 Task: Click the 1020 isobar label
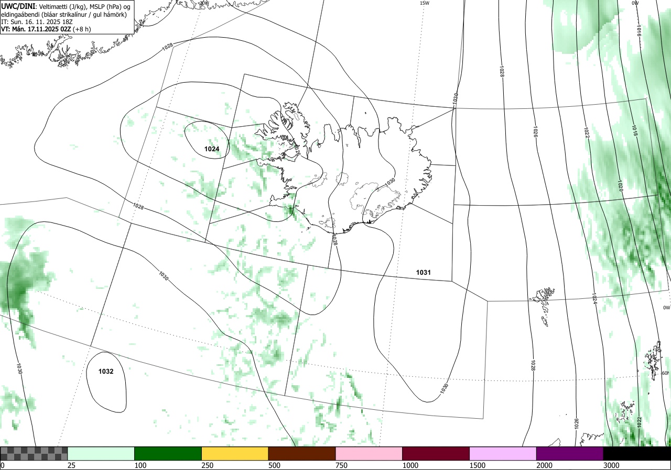pyautogui.click(x=620, y=185)
